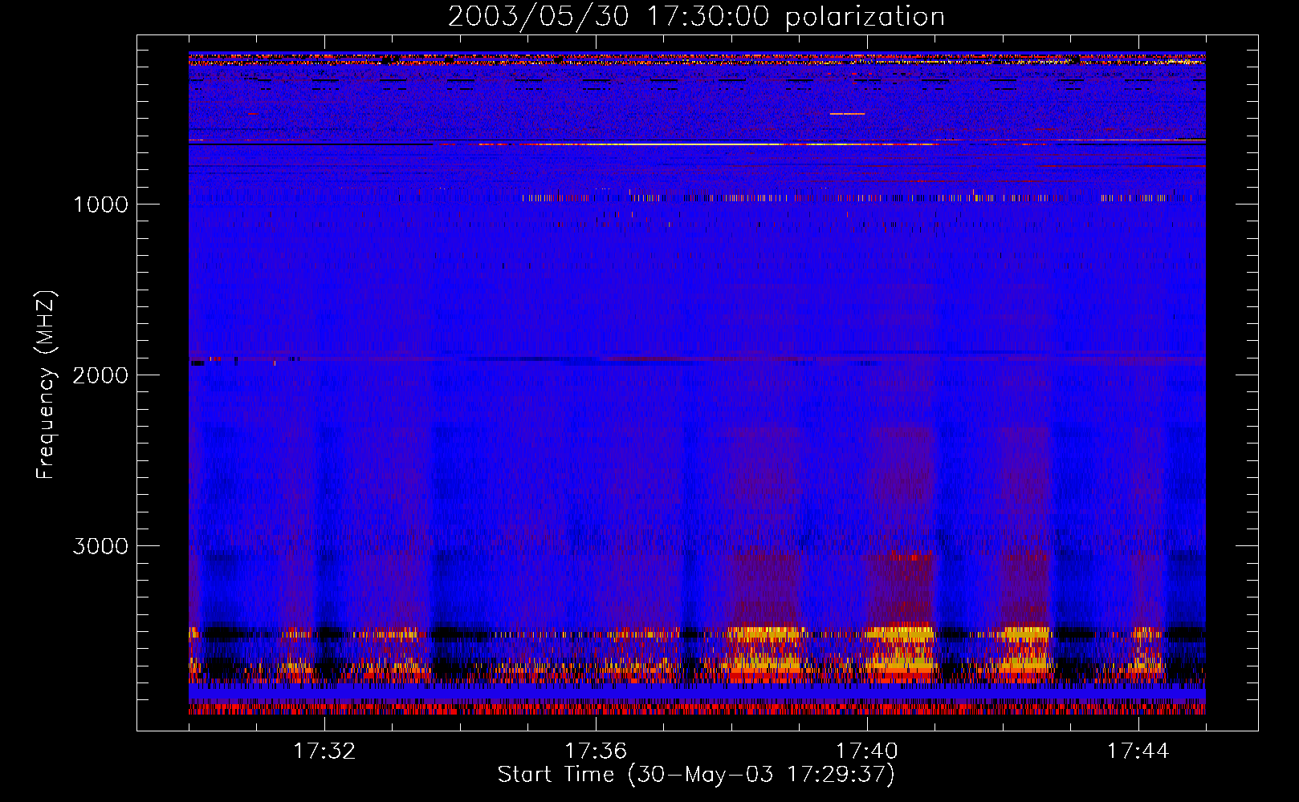
Task: Click the 2000 frequency tick label
Action: tap(100, 375)
